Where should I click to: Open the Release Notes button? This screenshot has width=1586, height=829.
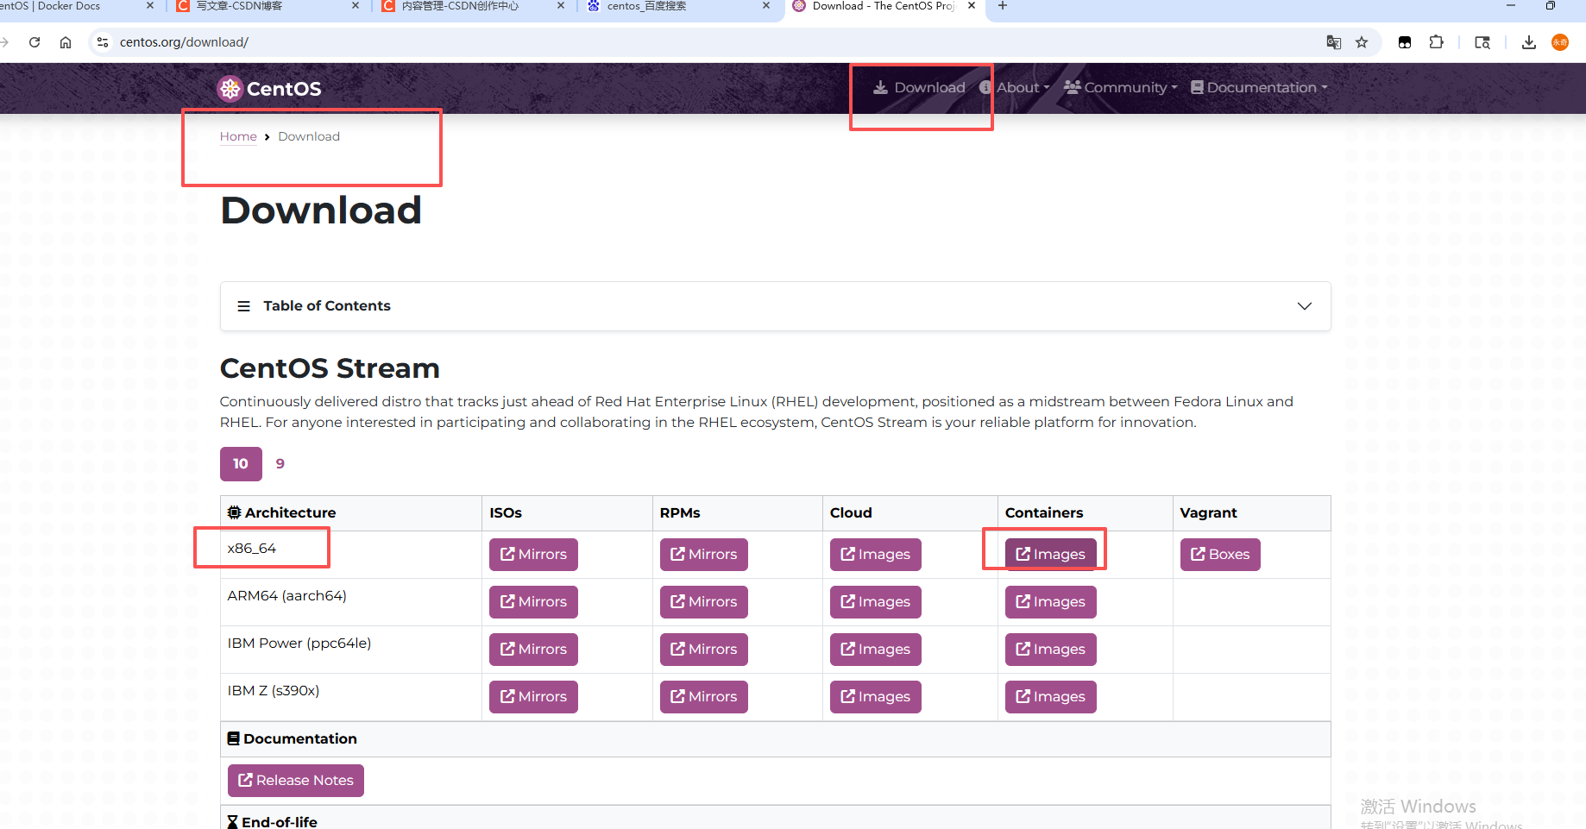click(x=296, y=781)
